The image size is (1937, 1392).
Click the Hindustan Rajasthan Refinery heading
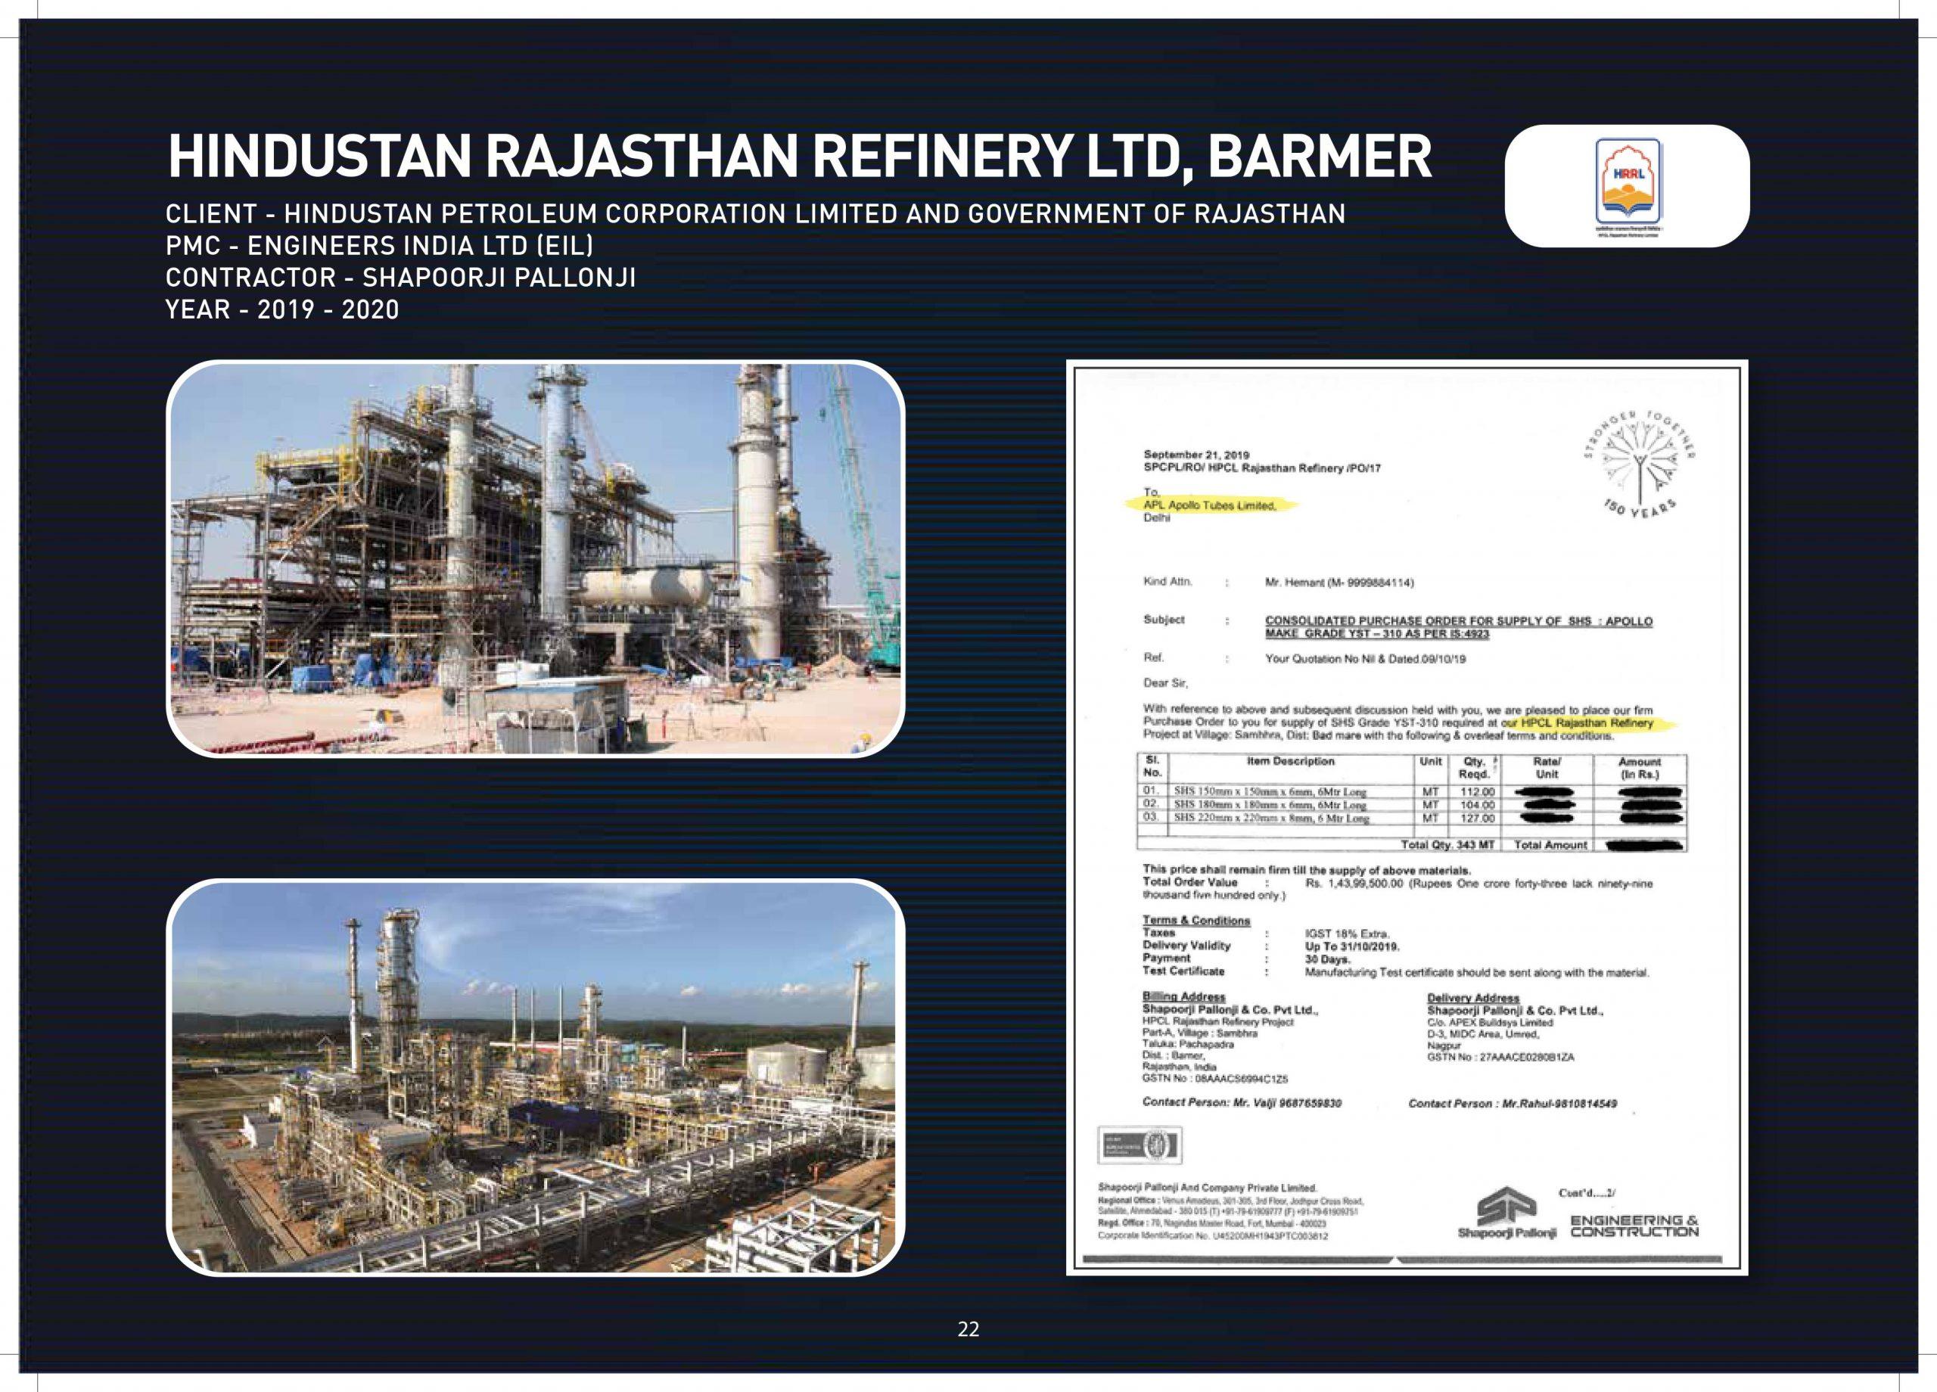click(x=800, y=157)
